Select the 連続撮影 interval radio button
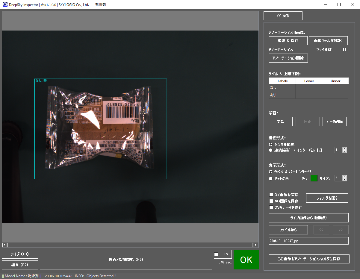 click(271, 150)
